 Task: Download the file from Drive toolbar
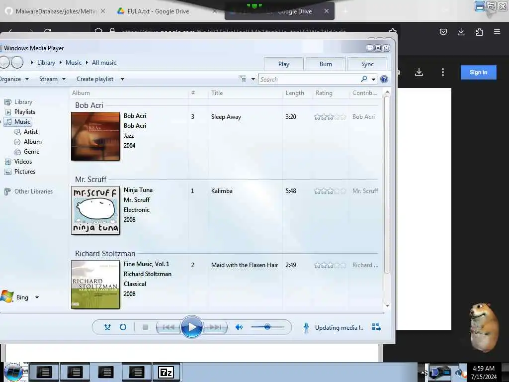[419, 72]
